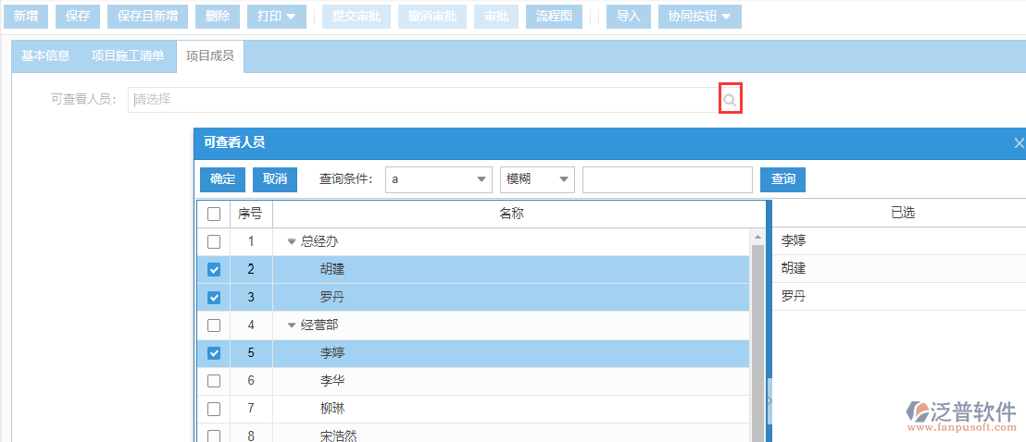Switch to the 基本信息 tab
Viewport: 1026px width, 442px height.
[45, 56]
